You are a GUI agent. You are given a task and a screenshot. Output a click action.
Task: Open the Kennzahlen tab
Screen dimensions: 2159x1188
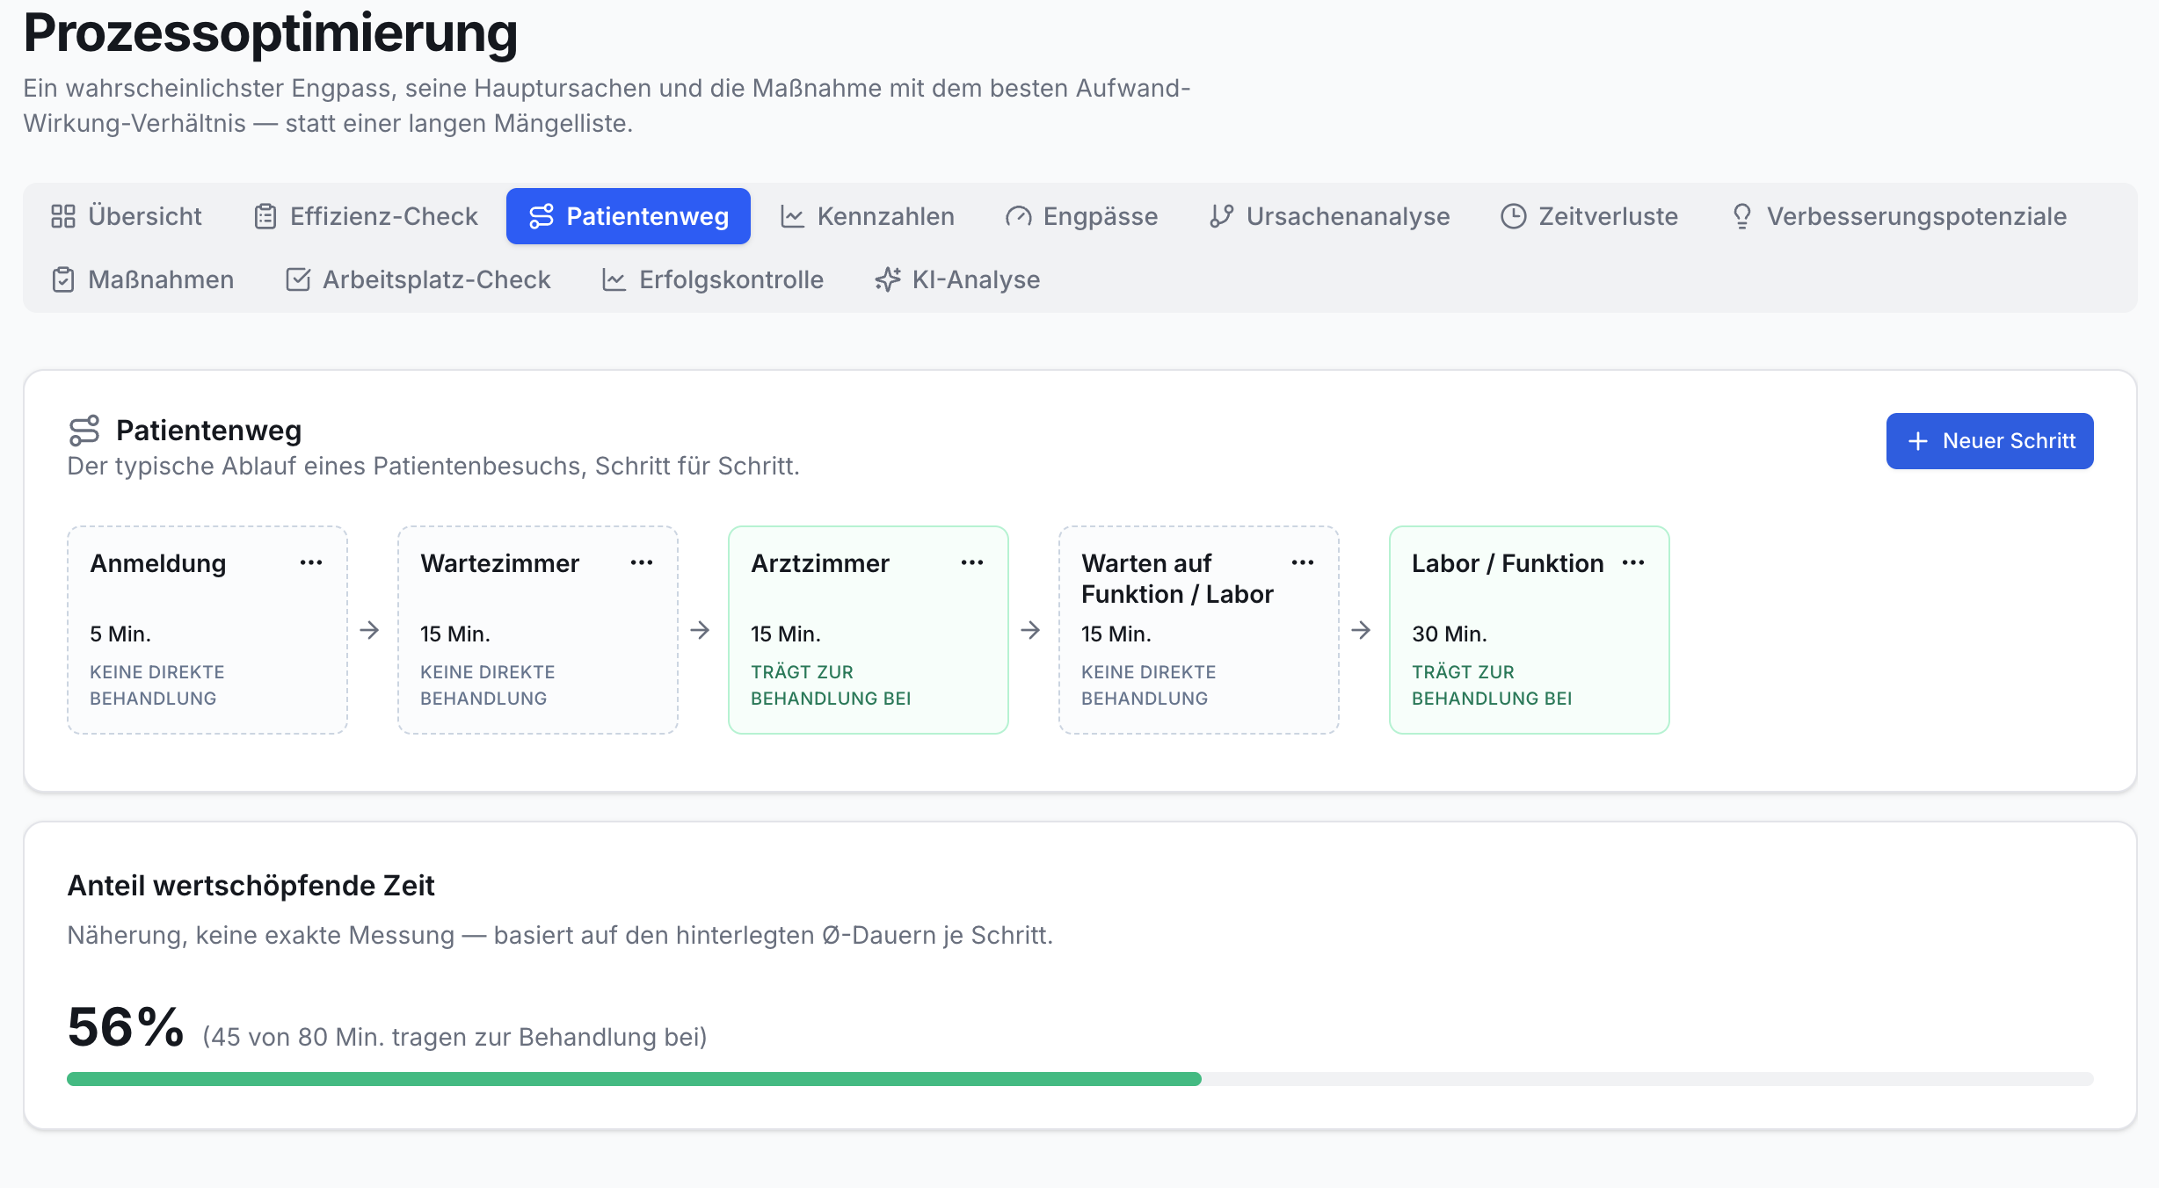[x=867, y=216]
